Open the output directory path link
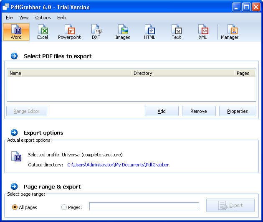Viewport: 263px width, 222px height. tap(118, 165)
